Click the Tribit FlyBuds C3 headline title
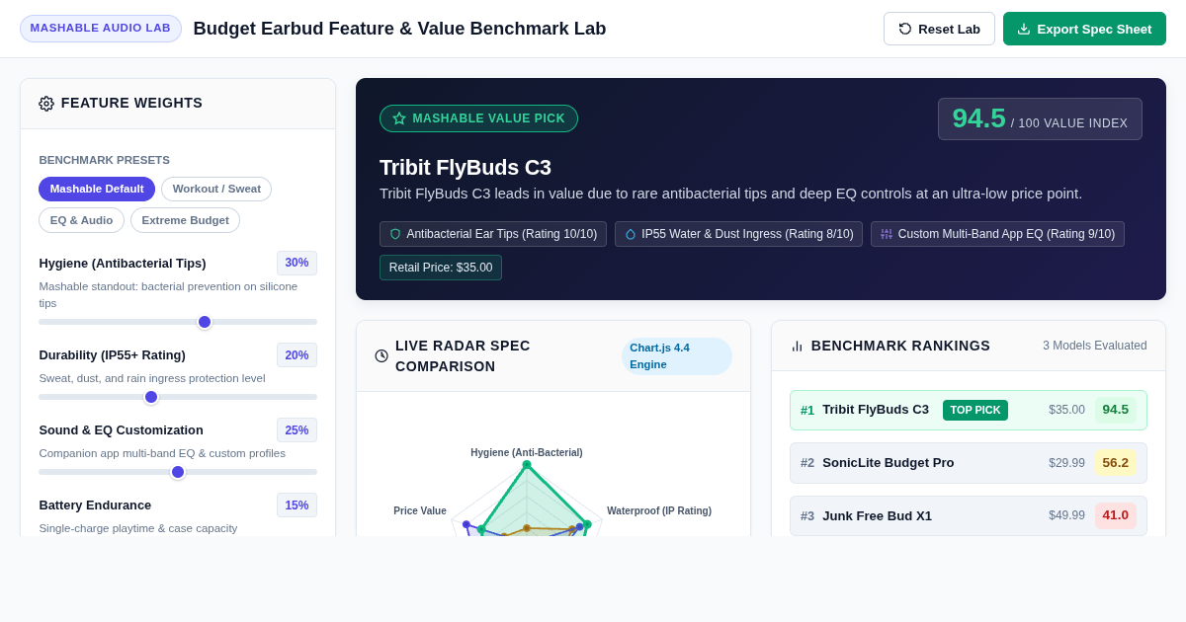This screenshot has height=622, width=1186. [466, 168]
